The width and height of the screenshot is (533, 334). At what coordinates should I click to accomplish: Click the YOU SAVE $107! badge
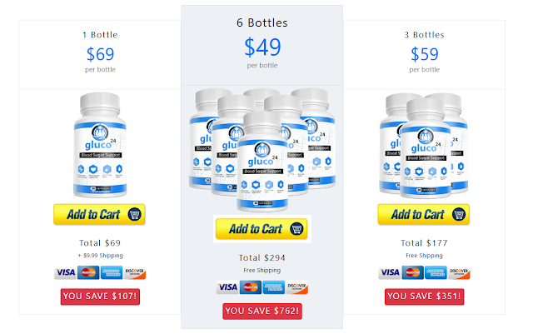pos(100,297)
